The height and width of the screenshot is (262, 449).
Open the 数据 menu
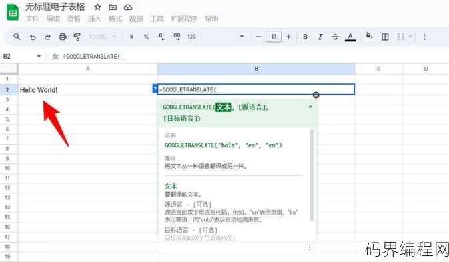click(x=136, y=19)
